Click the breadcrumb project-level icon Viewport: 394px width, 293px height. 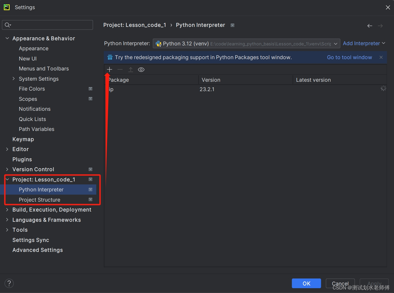pyautogui.click(x=233, y=25)
